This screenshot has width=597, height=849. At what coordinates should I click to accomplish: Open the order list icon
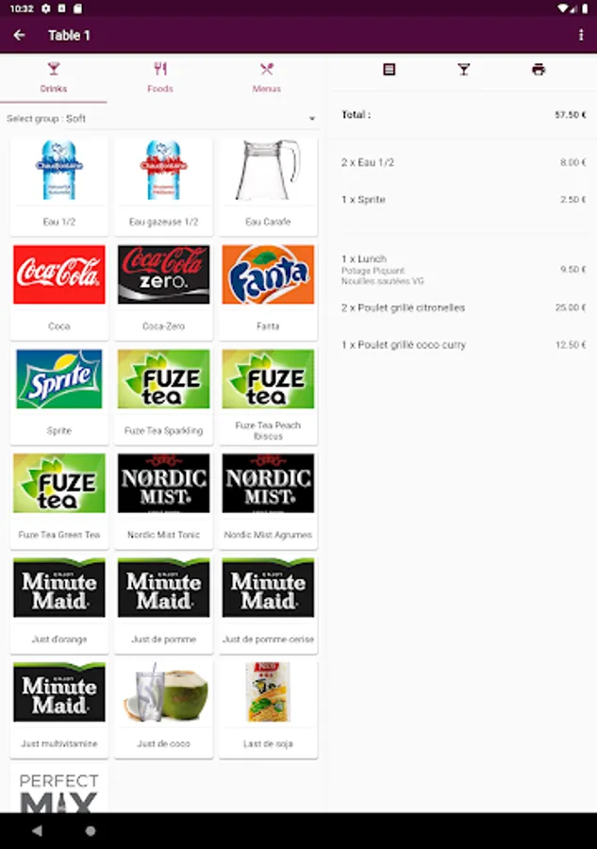pyautogui.click(x=390, y=69)
